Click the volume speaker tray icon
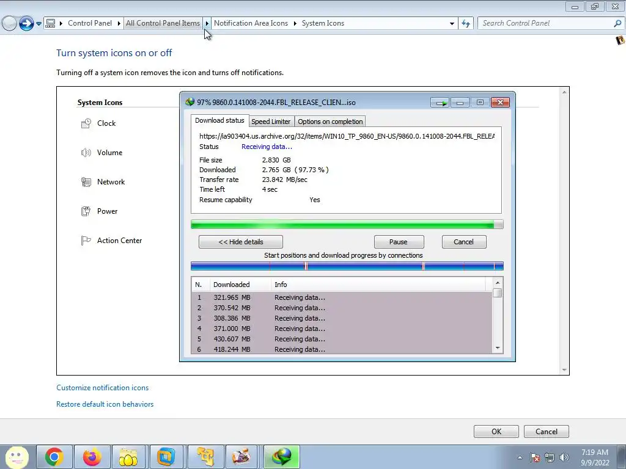Screen dimensions: 626x469 (x=564, y=457)
